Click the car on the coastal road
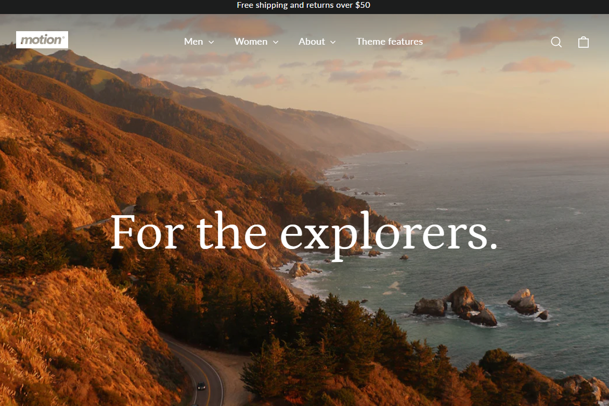 click(x=201, y=386)
